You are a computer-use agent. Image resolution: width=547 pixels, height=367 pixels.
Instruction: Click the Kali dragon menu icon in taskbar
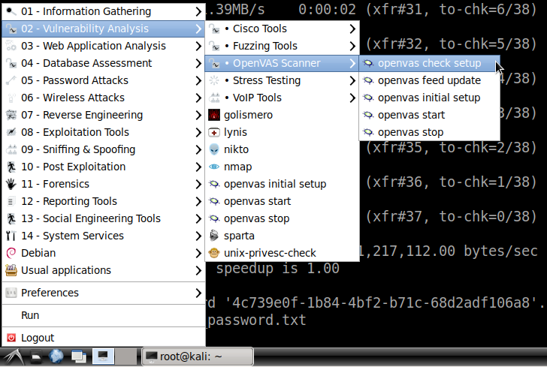pyautogui.click(x=14, y=356)
